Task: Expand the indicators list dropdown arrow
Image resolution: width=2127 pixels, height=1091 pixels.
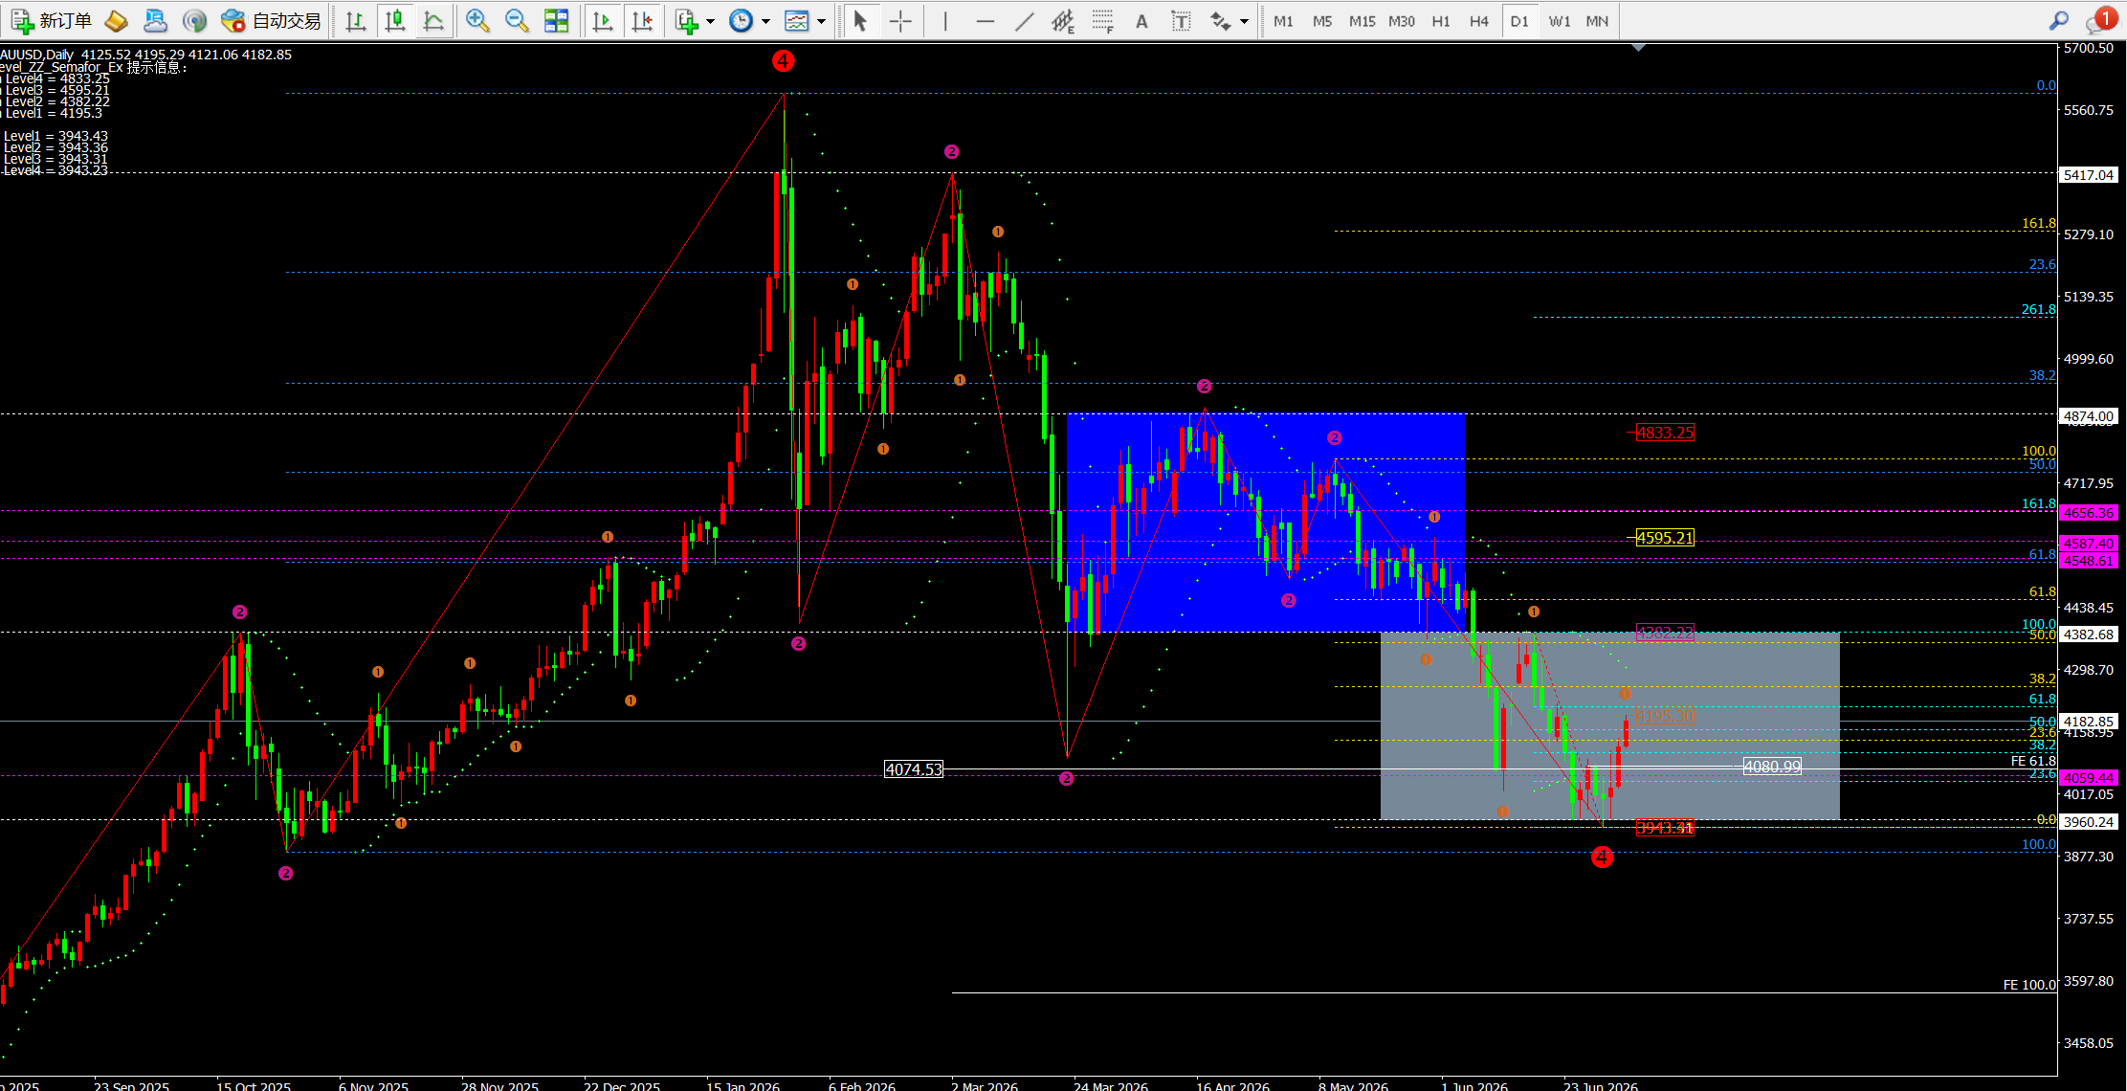Action: (710, 21)
